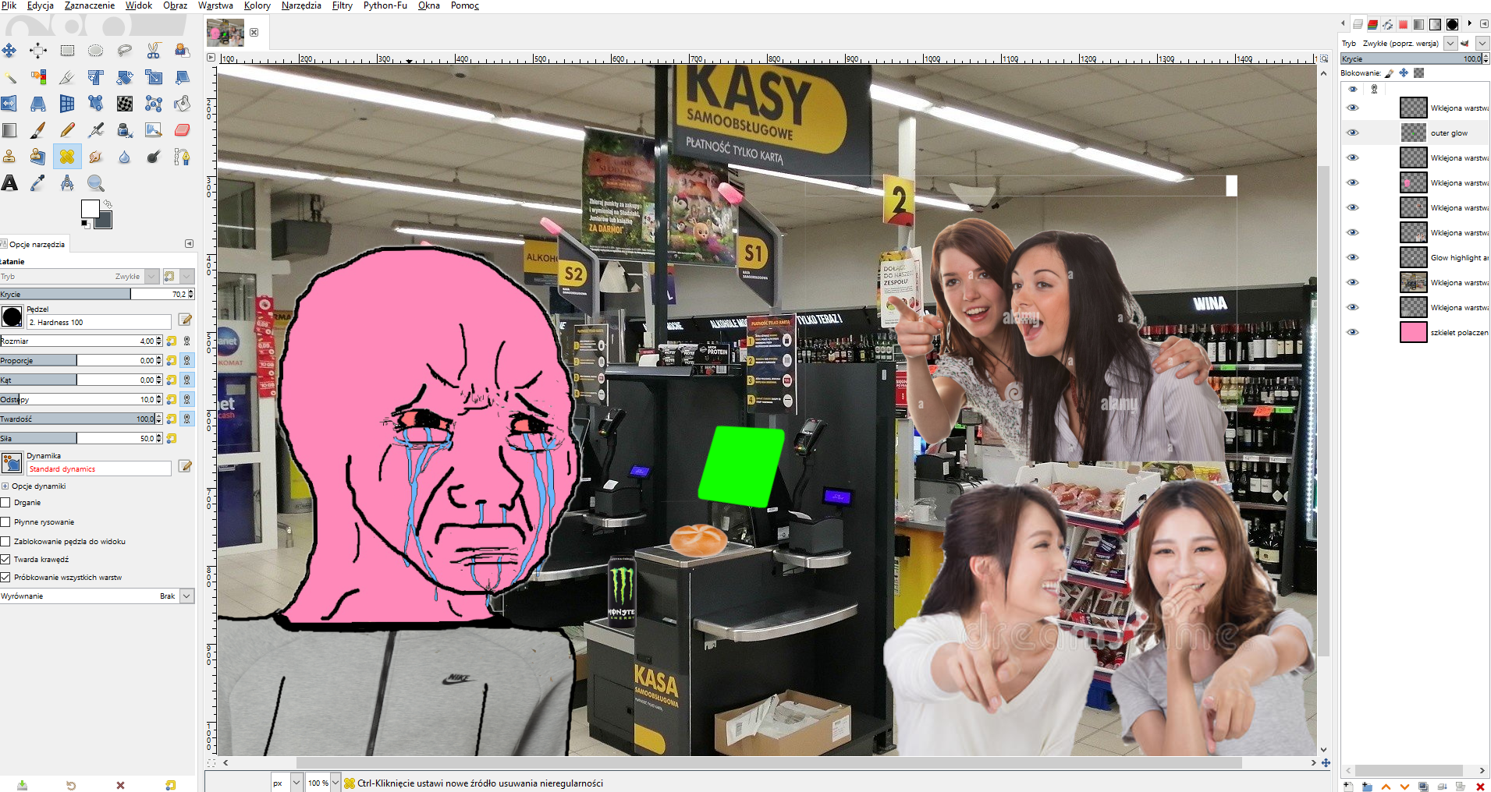Open the 100 % zoom dropdown
Viewport: 1491px width, 792px height.
pyautogui.click(x=335, y=783)
